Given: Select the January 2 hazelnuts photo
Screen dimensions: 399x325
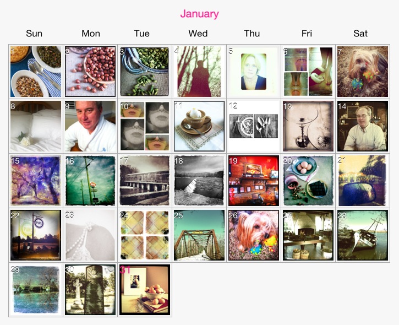Looking at the screenshot, I should pyautogui.click(x=90, y=72).
